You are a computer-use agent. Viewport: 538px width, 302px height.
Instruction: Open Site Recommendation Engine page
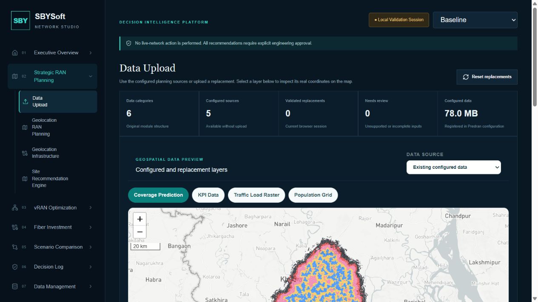[x=58, y=179]
